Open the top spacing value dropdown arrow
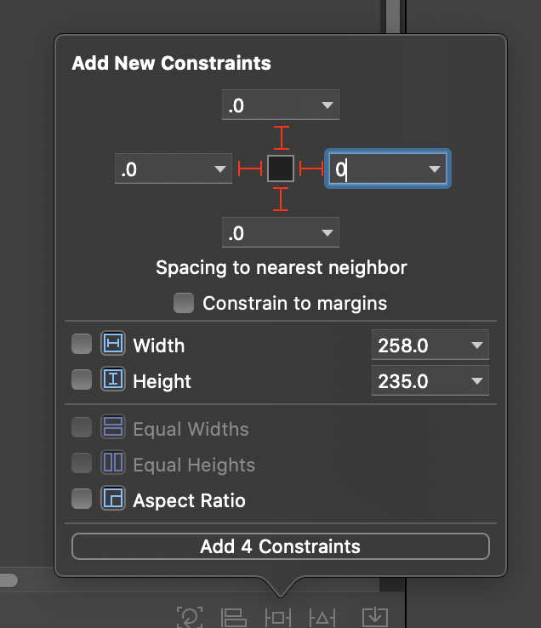Viewport: 541px width, 628px height. 327,106
